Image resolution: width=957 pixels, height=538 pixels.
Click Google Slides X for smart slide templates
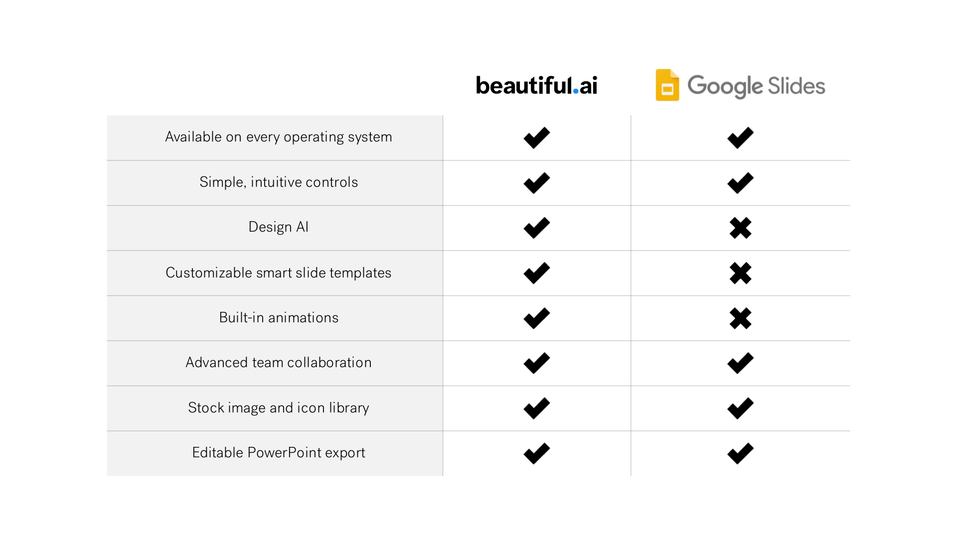click(740, 273)
